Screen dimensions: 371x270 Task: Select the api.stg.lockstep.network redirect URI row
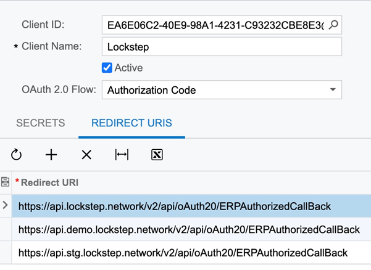[x=183, y=253]
